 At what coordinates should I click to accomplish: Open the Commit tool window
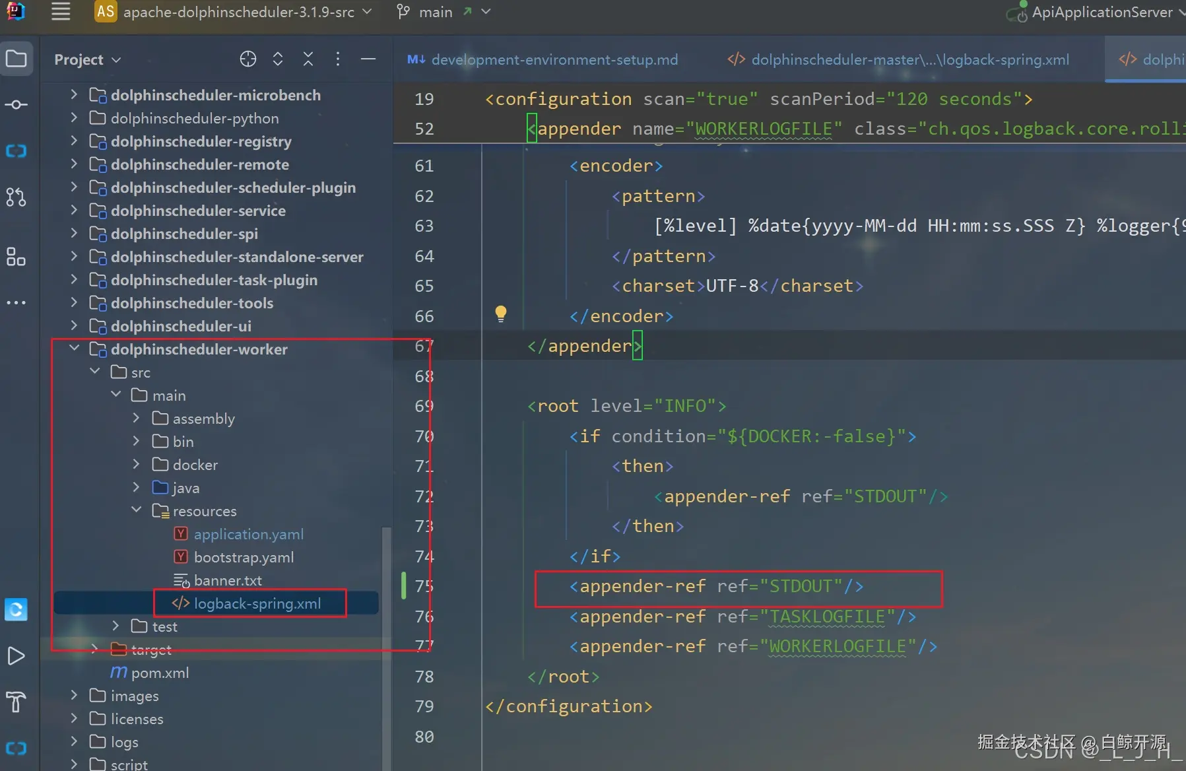coord(16,105)
